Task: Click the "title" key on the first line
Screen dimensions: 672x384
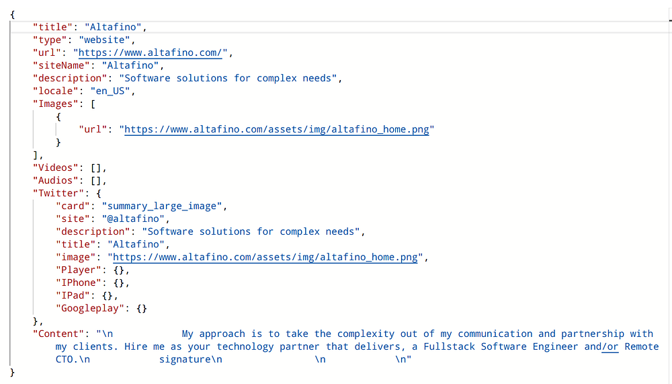Action: [52, 27]
